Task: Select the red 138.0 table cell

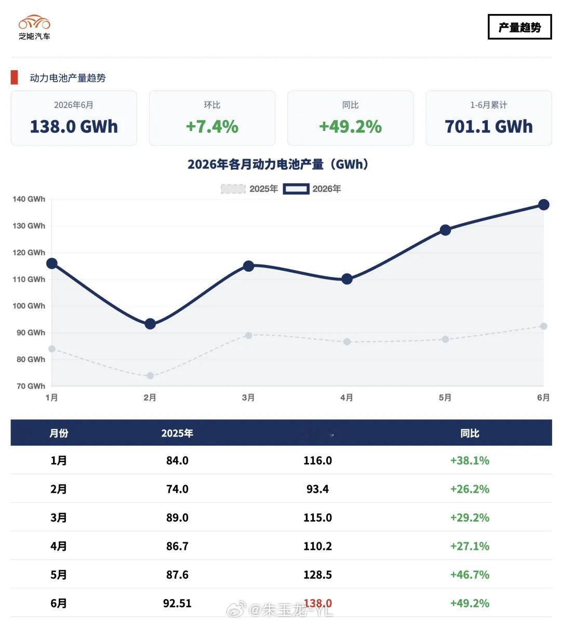Action: [317, 604]
